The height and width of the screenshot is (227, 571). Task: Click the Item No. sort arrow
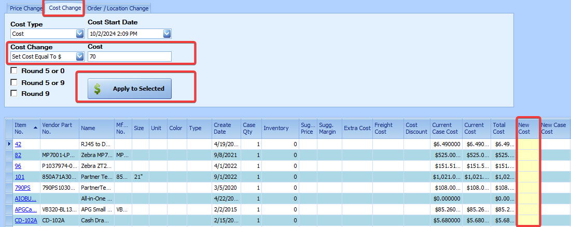point(36,127)
